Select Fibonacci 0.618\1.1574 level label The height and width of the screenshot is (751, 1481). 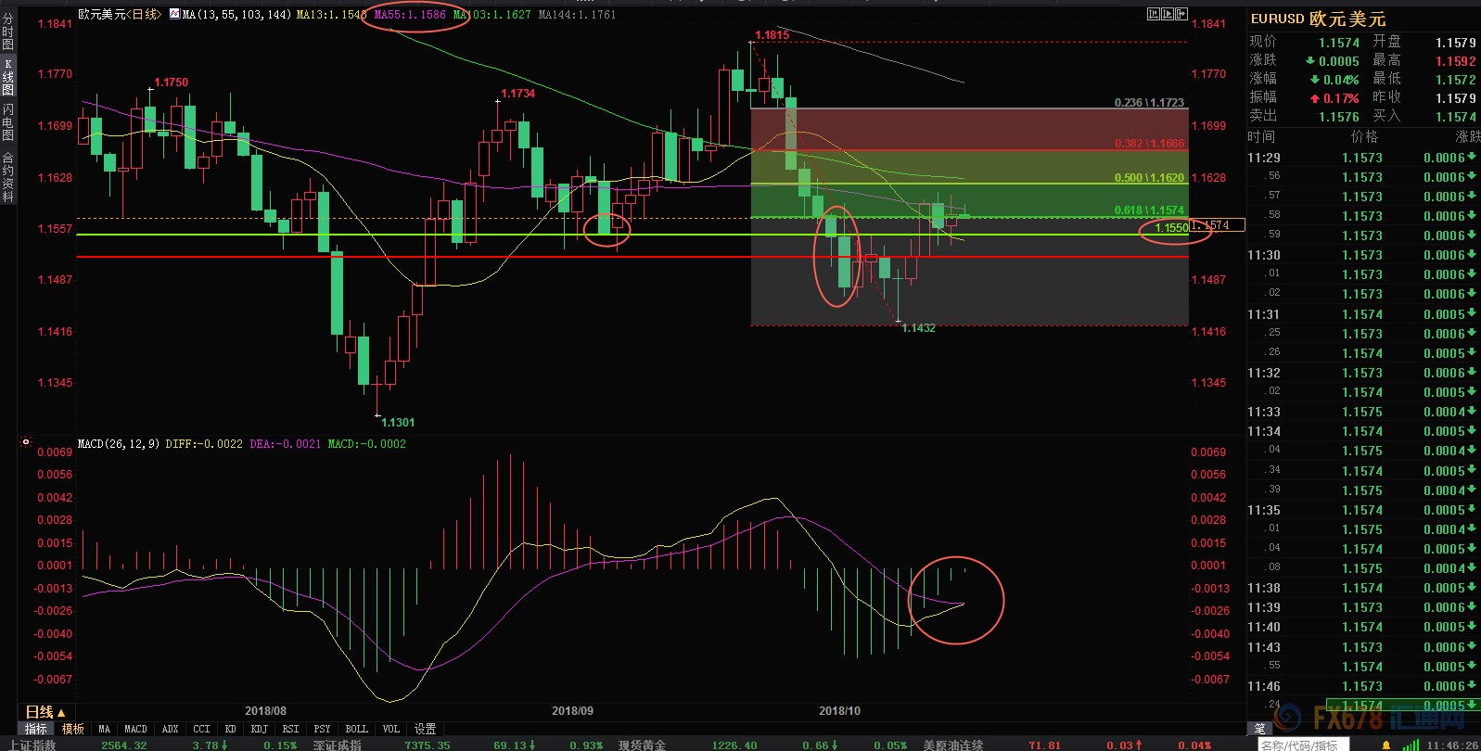coord(1149,210)
